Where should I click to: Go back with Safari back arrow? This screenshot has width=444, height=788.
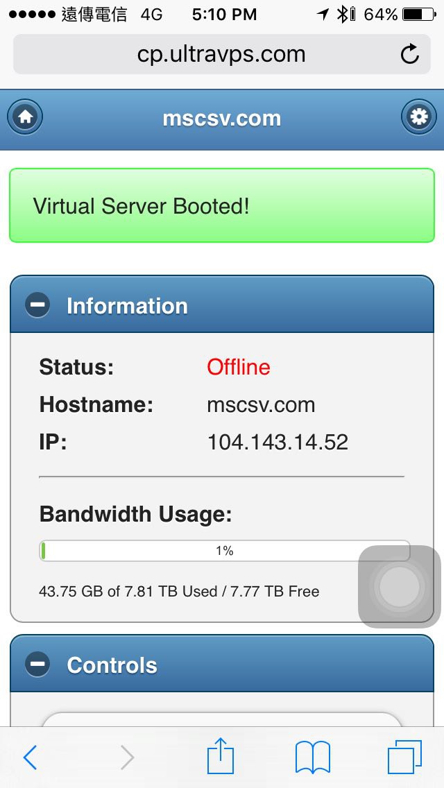(30, 757)
